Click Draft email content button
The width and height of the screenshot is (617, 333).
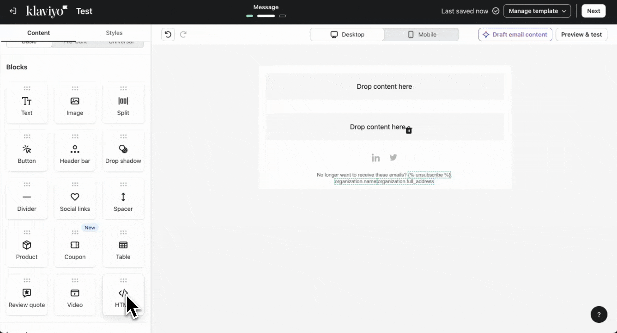click(x=515, y=35)
